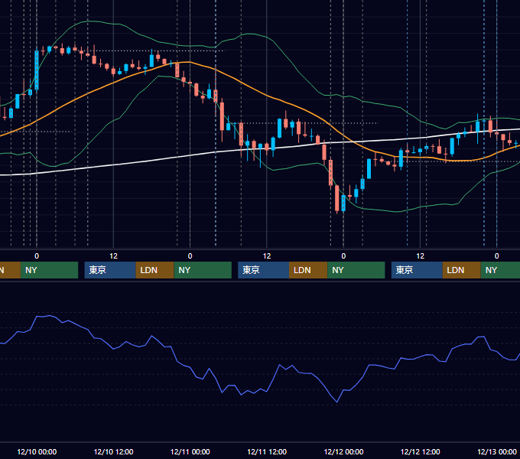Click hour label 12 above 12/12 12:00
Screen dimensions: 520x459
coord(420,256)
